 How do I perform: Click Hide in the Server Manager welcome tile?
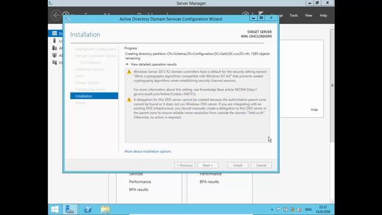click(314, 110)
